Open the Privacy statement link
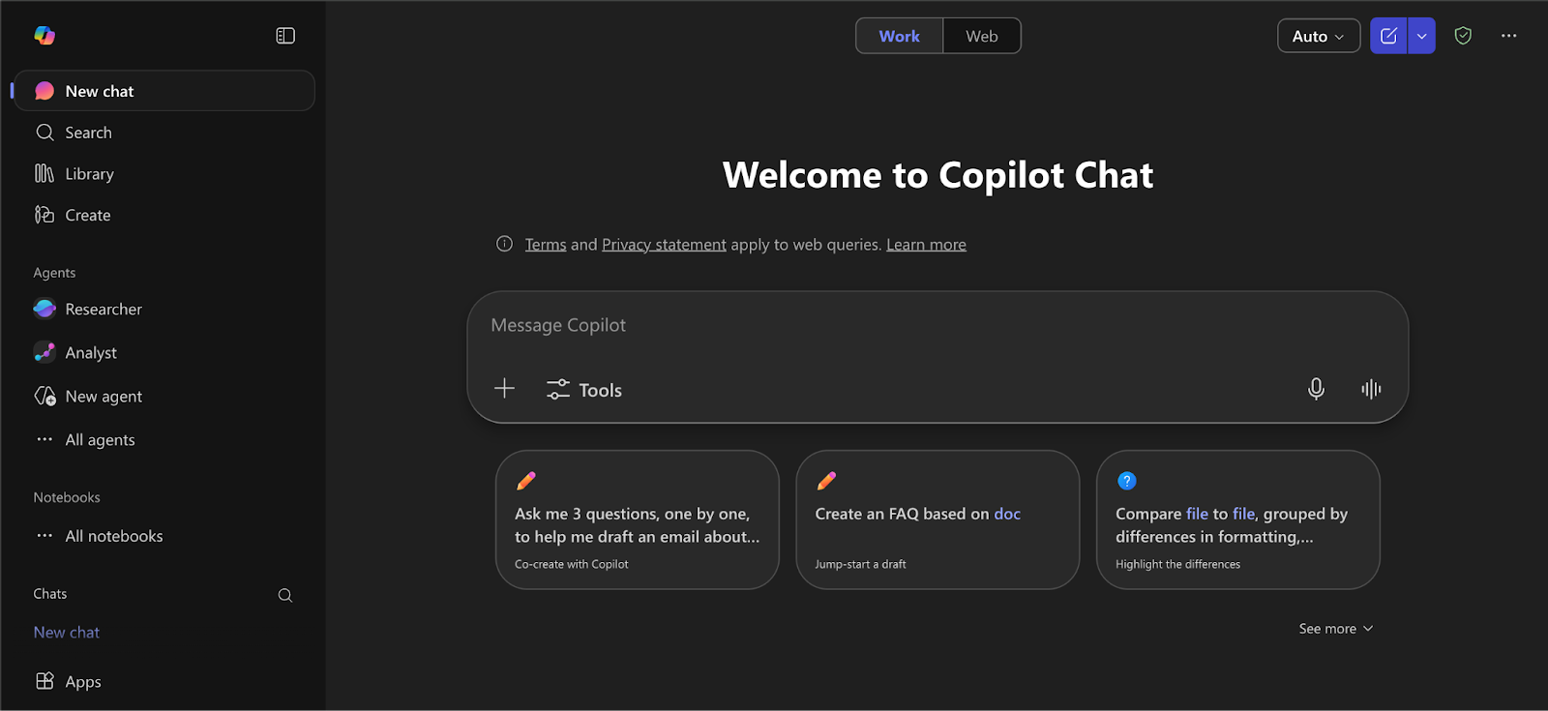Viewport: 1548px width, 711px height. pyautogui.click(x=664, y=245)
